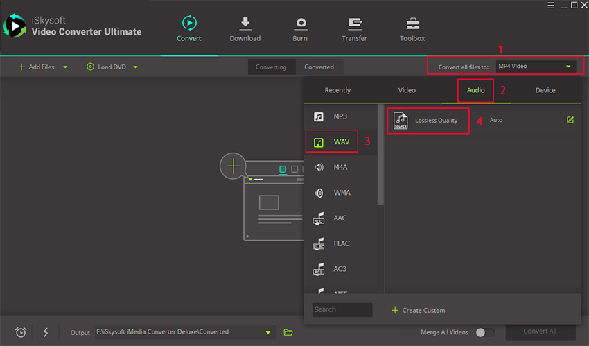Click the alarm clock scheduler icon
The height and width of the screenshot is (346, 589).
pyautogui.click(x=21, y=332)
